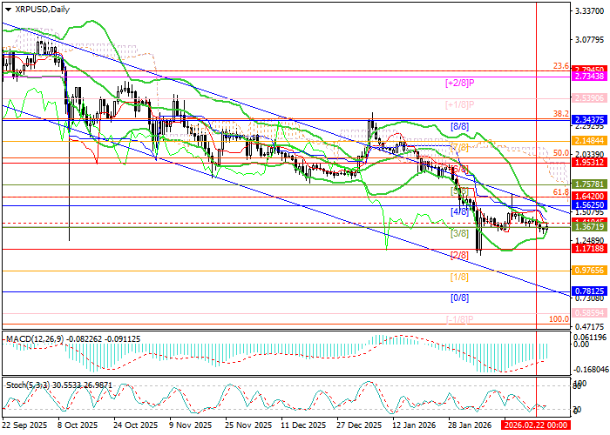This screenshot has height=435, width=610.
Task: Click the 27 Dec 2025 date label
Action: [x=358, y=425]
